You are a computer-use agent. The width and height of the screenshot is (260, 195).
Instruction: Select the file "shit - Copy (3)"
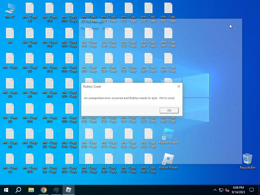click(x=10, y=113)
